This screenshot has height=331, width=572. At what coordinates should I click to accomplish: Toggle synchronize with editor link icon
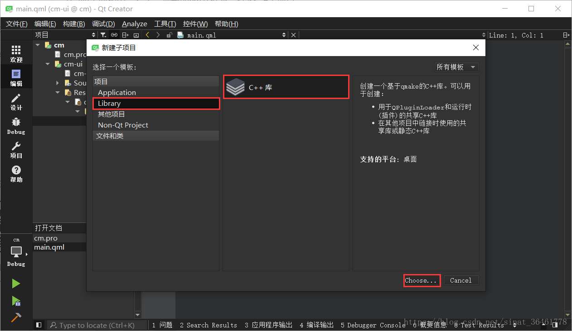pos(114,35)
